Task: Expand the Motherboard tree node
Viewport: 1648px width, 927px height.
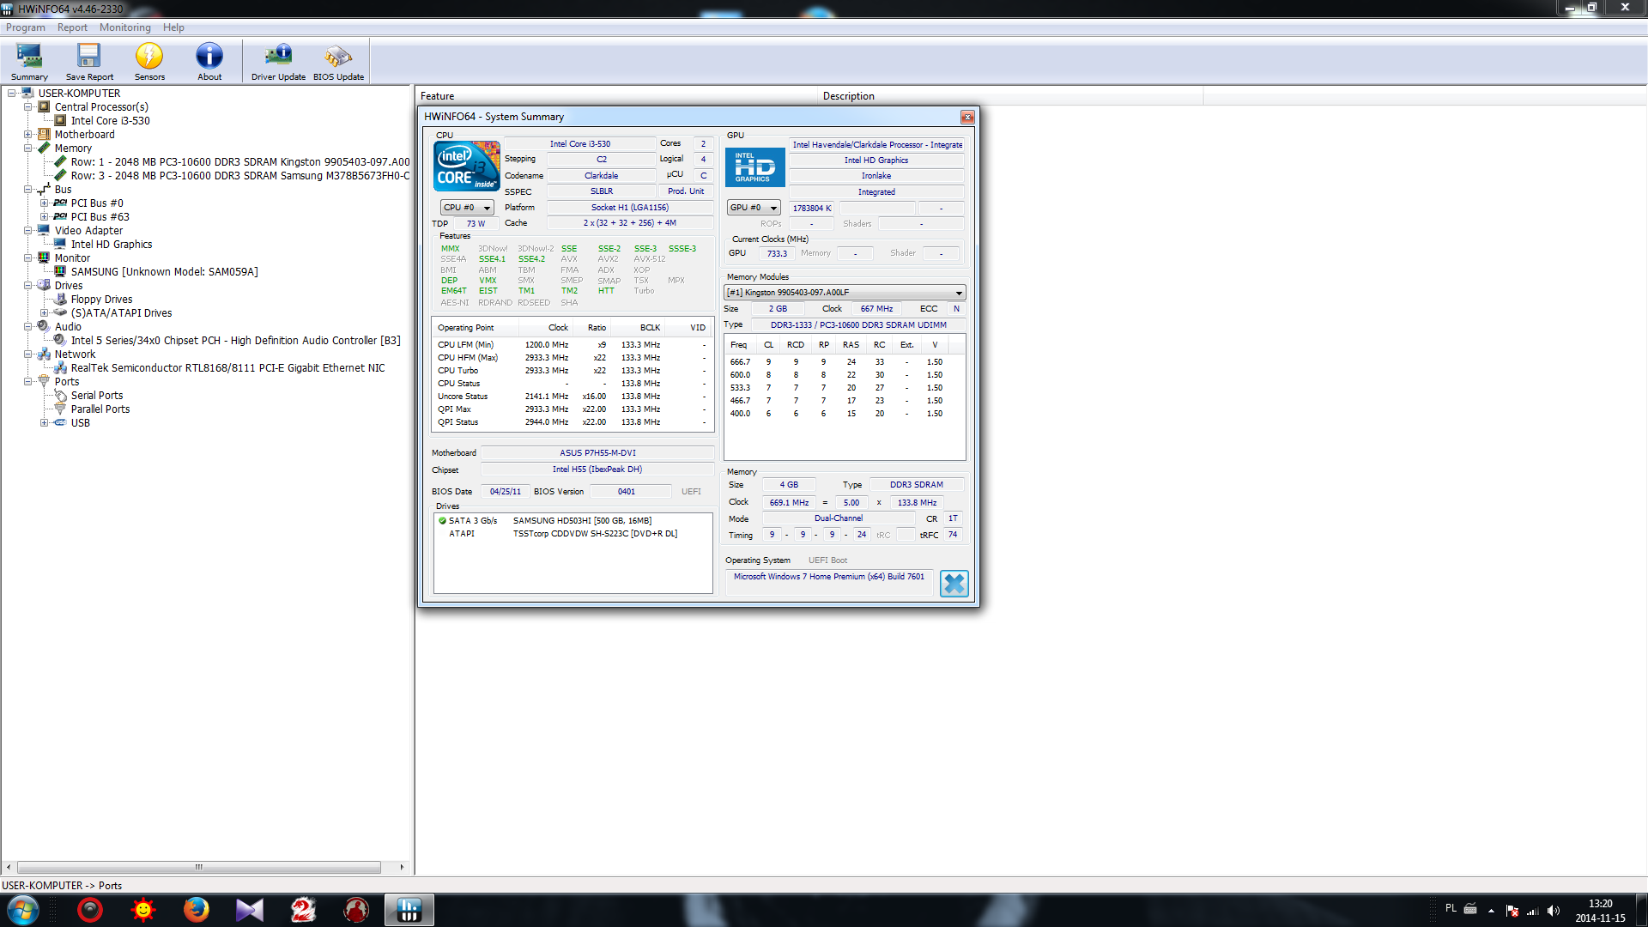Action: point(28,135)
